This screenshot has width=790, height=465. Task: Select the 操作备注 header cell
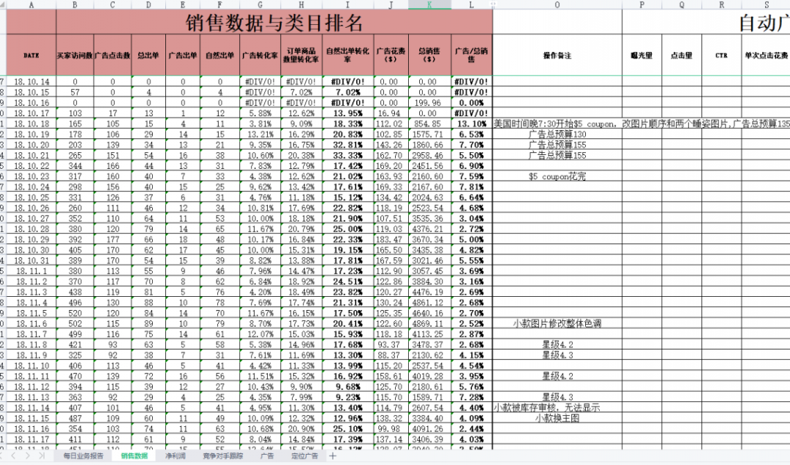click(x=557, y=55)
